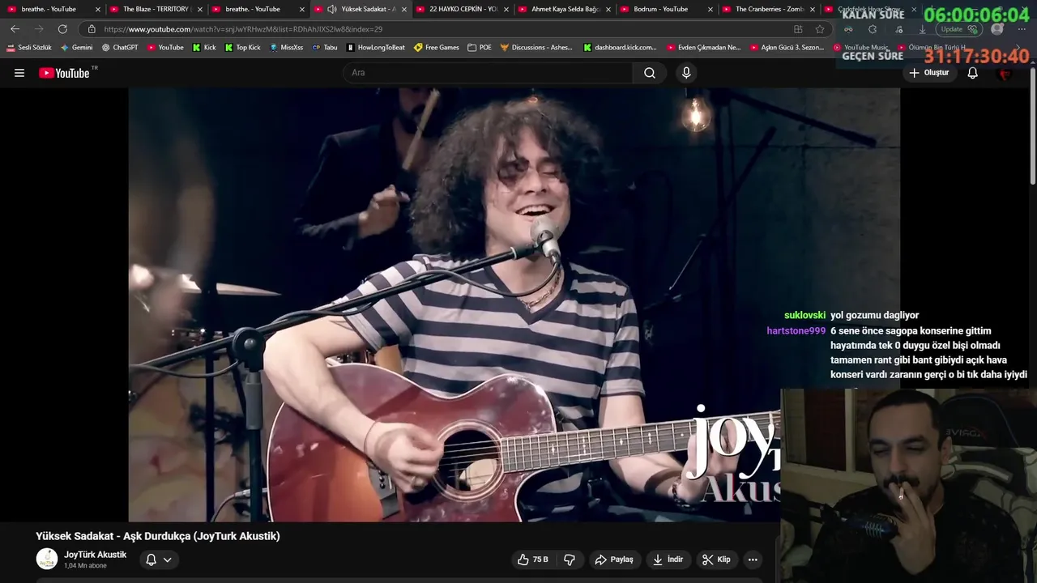The width and height of the screenshot is (1037, 583).
Task: Open the JoyTürk Akustik channel name
Action: [x=96, y=555]
